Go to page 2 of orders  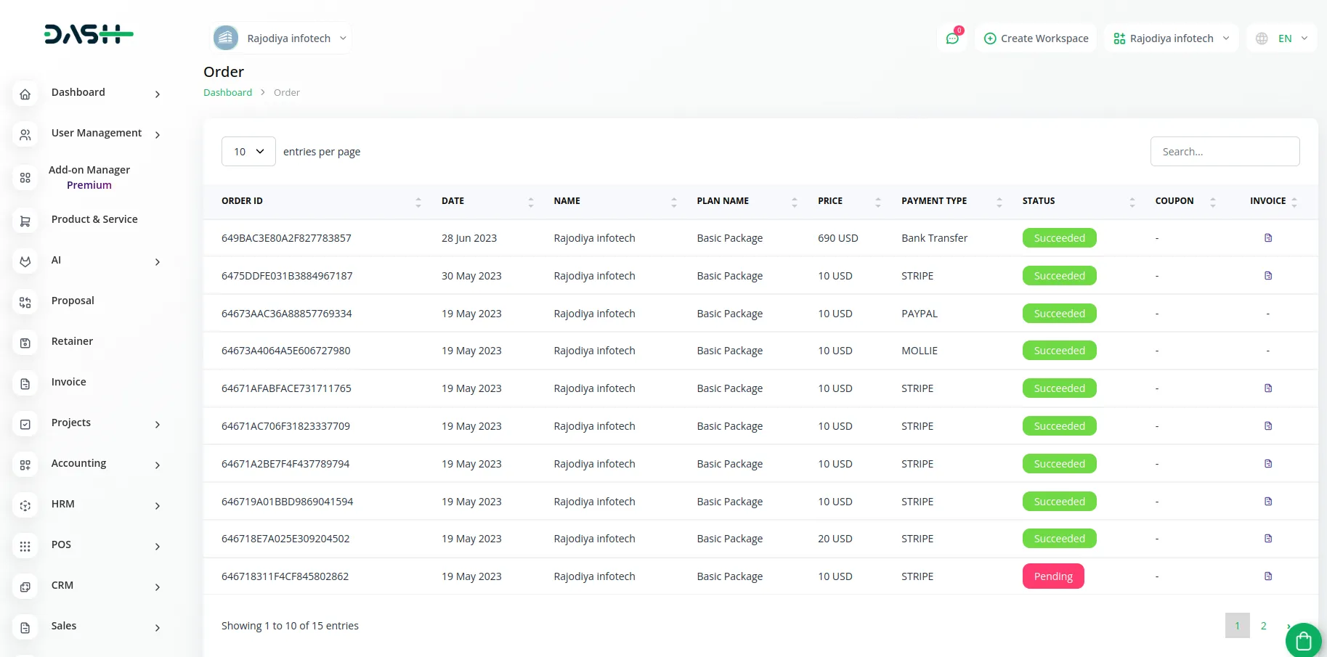point(1263,626)
